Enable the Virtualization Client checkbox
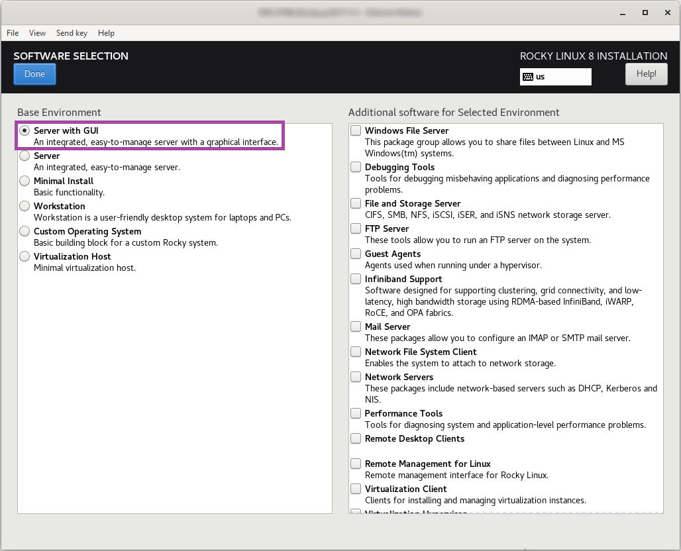The width and height of the screenshot is (681, 551). tap(356, 489)
